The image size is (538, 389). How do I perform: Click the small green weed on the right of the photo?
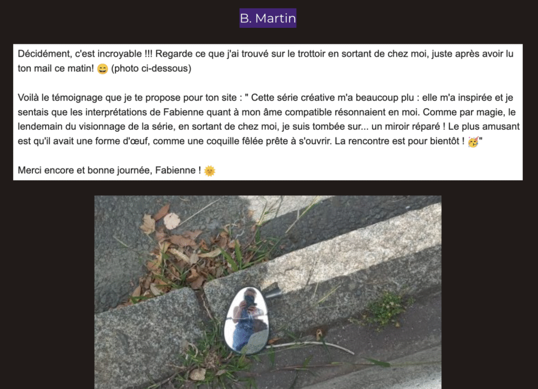click(386, 309)
